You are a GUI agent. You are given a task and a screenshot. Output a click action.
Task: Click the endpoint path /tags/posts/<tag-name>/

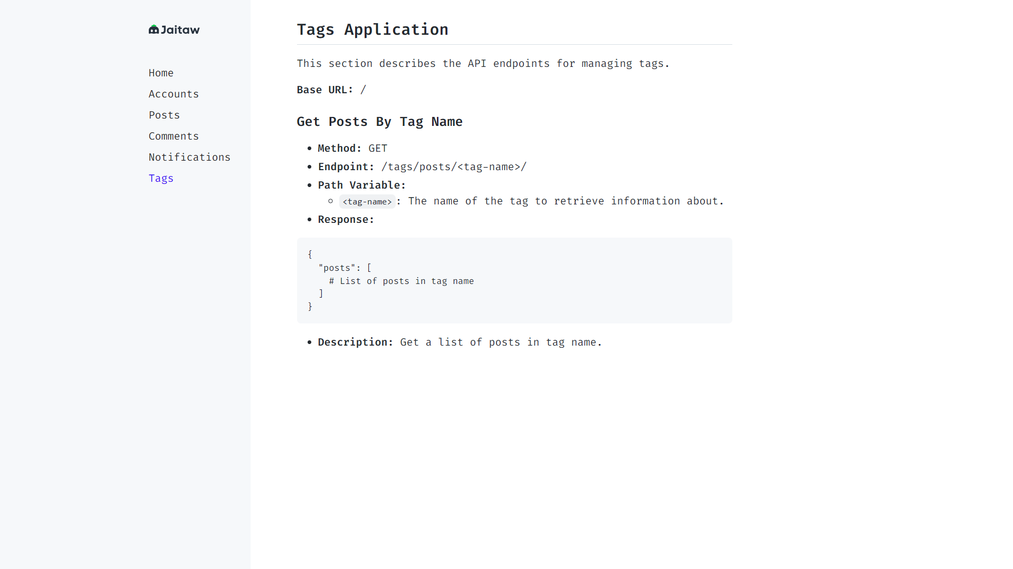pyautogui.click(x=454, y=167)
